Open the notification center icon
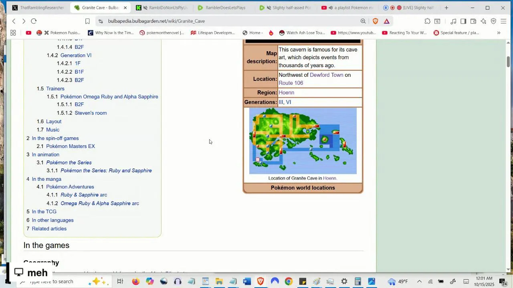 tap(502, 282)
